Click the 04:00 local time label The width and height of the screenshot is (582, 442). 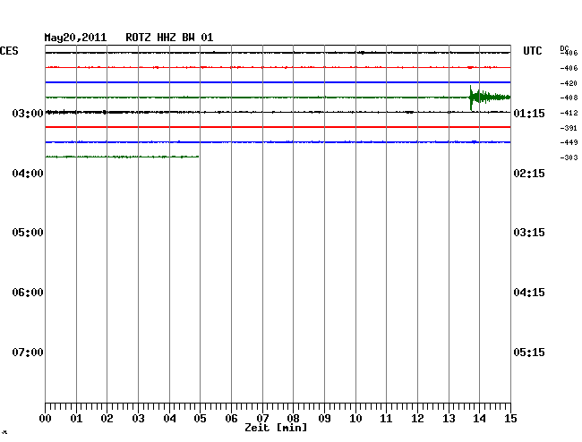28,174
